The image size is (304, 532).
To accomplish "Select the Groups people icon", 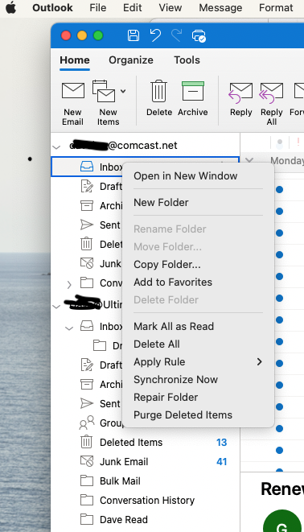I will (87, 423).
